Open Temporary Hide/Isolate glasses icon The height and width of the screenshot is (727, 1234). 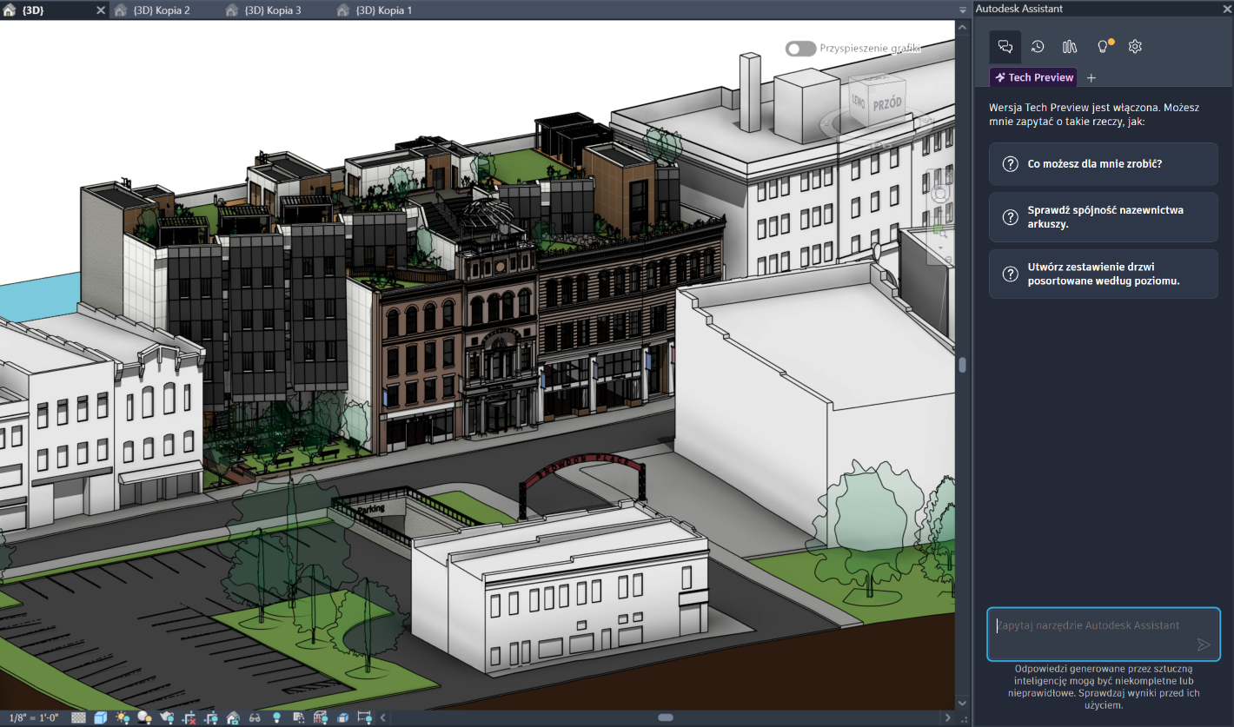click(x=255, y=718)
